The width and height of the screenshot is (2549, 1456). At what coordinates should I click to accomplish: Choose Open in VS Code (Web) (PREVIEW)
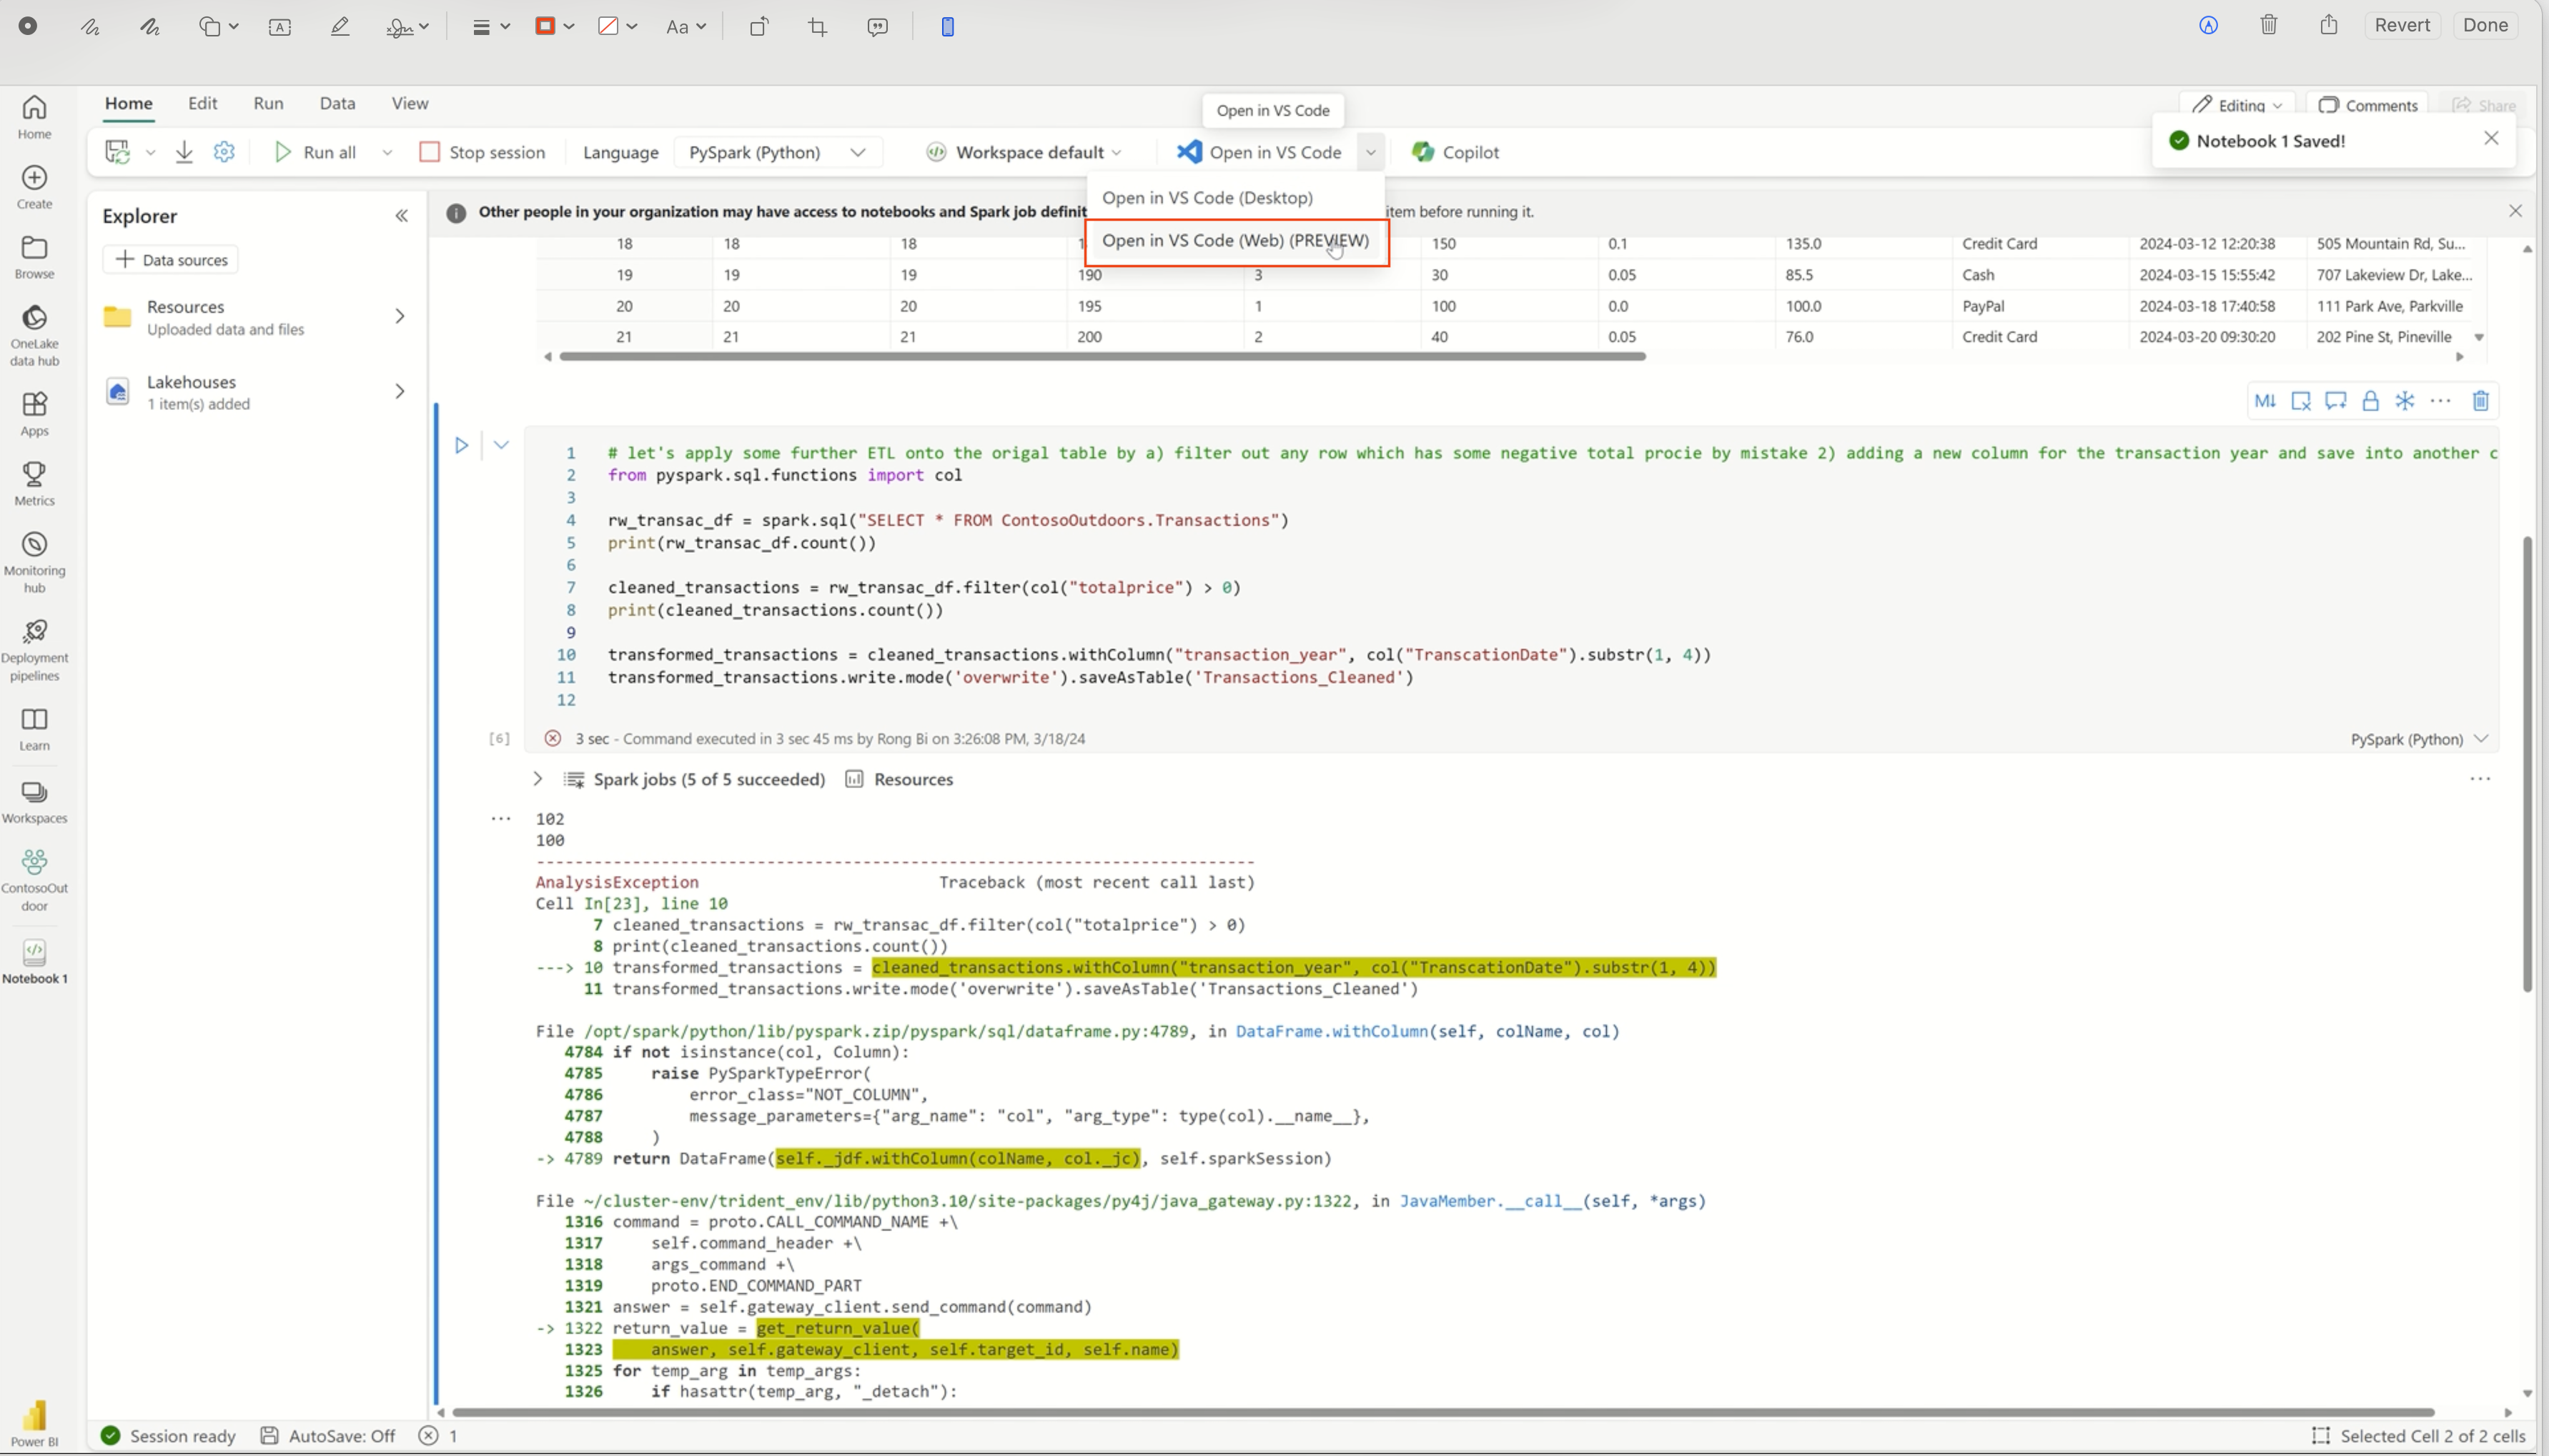[x=1235, y=241]
